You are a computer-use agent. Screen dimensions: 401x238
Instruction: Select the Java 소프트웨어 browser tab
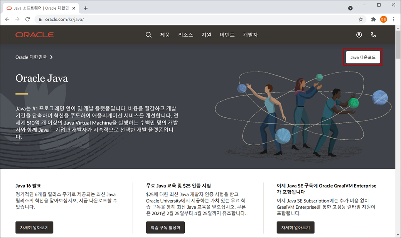click(41, 8)
